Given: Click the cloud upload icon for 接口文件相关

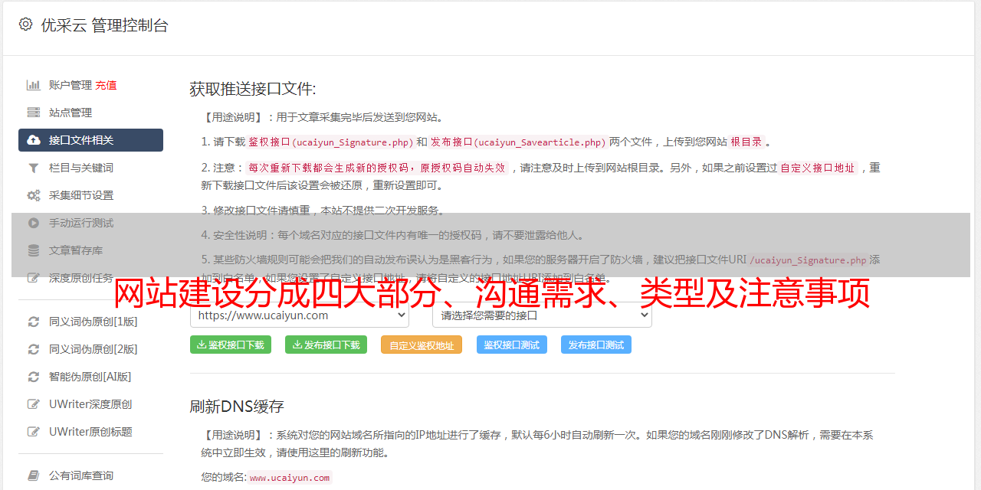Looking at the screenshot, I should (34, 140).
